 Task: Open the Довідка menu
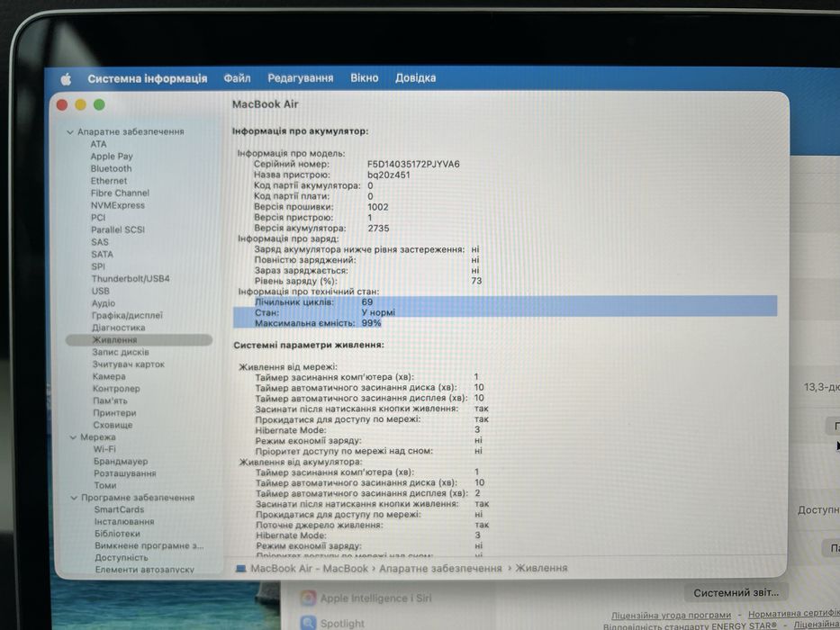(x=415, y=78)
